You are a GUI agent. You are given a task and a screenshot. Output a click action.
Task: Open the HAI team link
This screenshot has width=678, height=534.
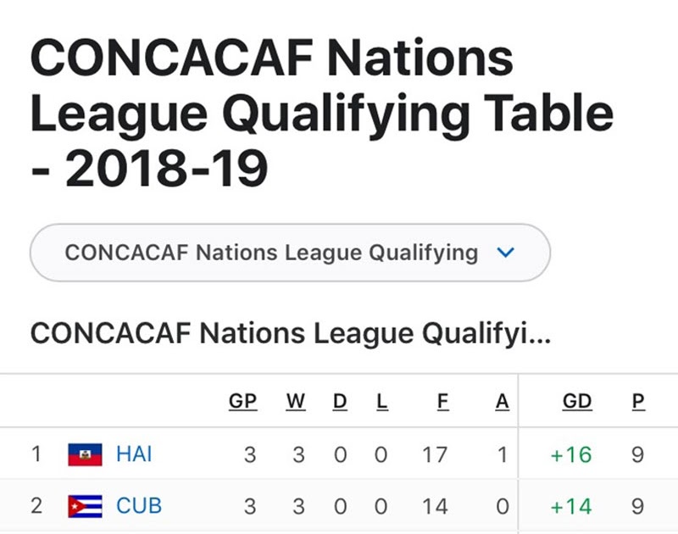134,454
